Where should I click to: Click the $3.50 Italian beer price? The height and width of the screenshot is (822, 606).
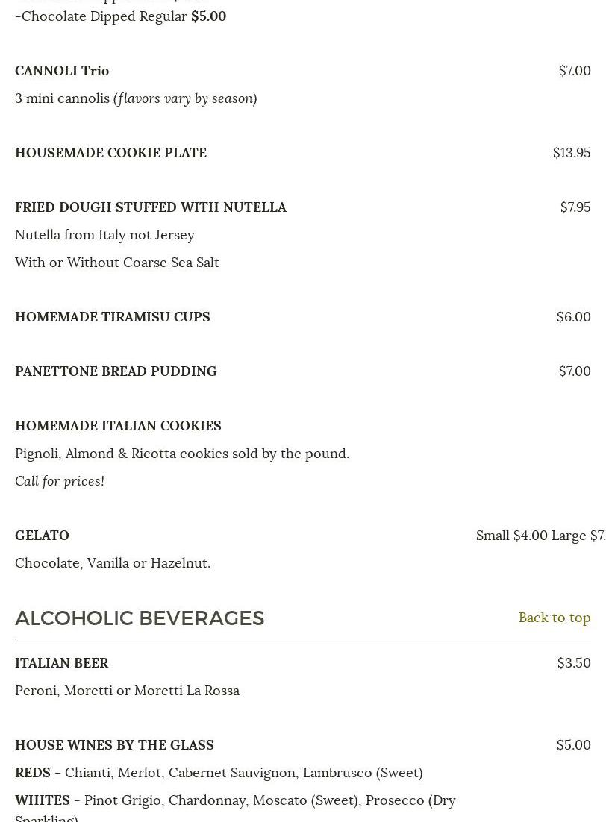tap(573, 662)
